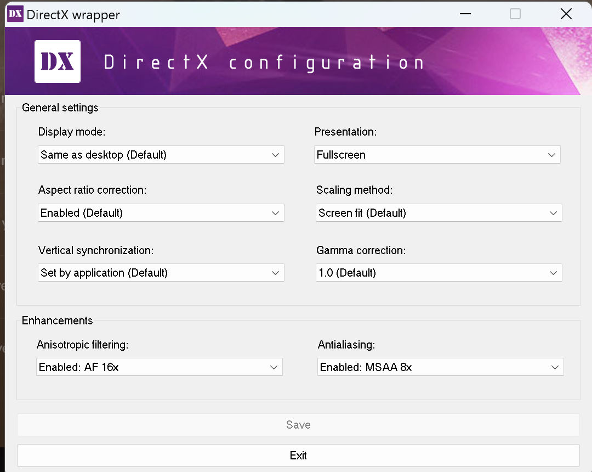The width and height of the screenshot is (592, 472).
Task: Click the Antialiasing label
Action: coord(346,345)
